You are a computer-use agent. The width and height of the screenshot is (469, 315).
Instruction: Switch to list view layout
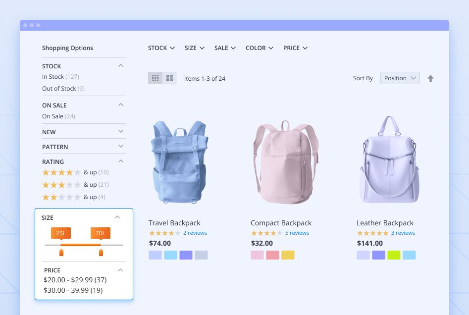[169, 78]
